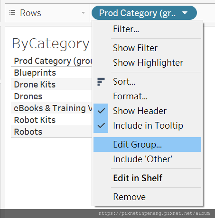This screenshot has height=218, width=215.
Task: Select the eBooks & Training row
Action: point(51,108)
